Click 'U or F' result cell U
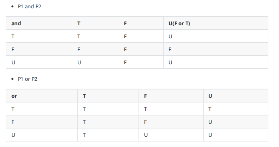Screen dimensions: 279x147 tap(171, 135)
